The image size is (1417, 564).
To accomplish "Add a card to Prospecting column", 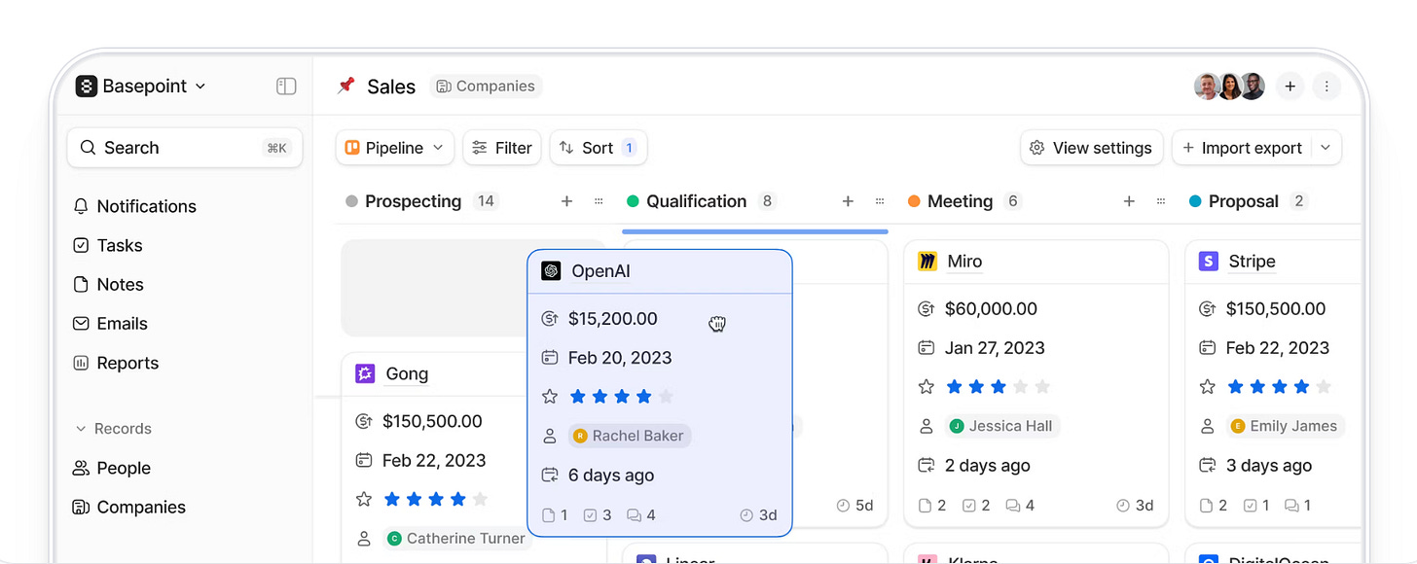I will click(x=566, y=201).
